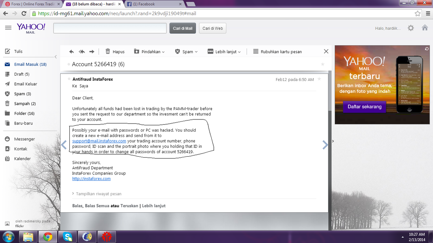Image resolution: width=433 pixels, height=243 pixels.
Task: Open File Explorer from the taskbar
Action: (28, 237)
